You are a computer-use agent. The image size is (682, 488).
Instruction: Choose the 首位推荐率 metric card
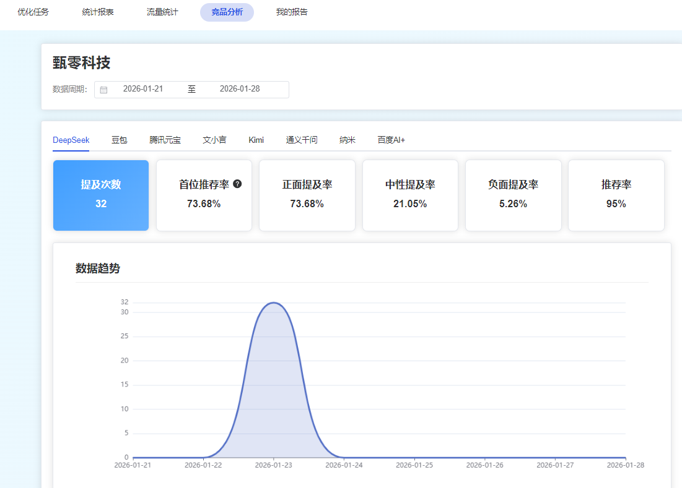[204, 195]
